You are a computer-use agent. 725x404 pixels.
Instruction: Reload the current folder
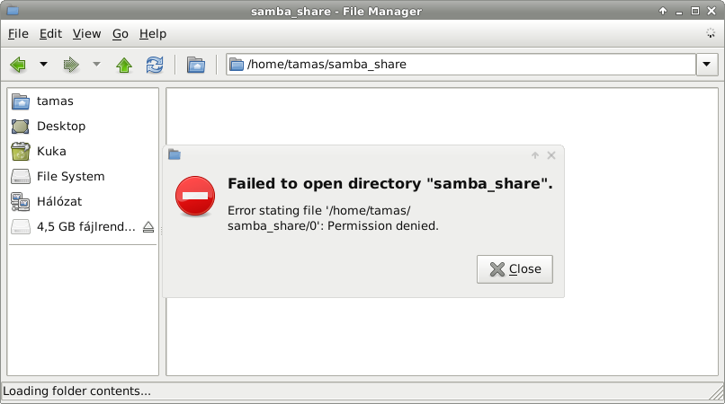point(155,65)
